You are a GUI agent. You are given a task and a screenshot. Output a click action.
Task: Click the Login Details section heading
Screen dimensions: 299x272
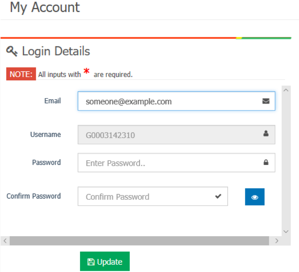56,51
